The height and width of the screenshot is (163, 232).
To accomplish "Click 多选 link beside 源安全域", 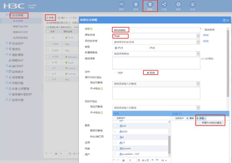I will pos(206,35).
